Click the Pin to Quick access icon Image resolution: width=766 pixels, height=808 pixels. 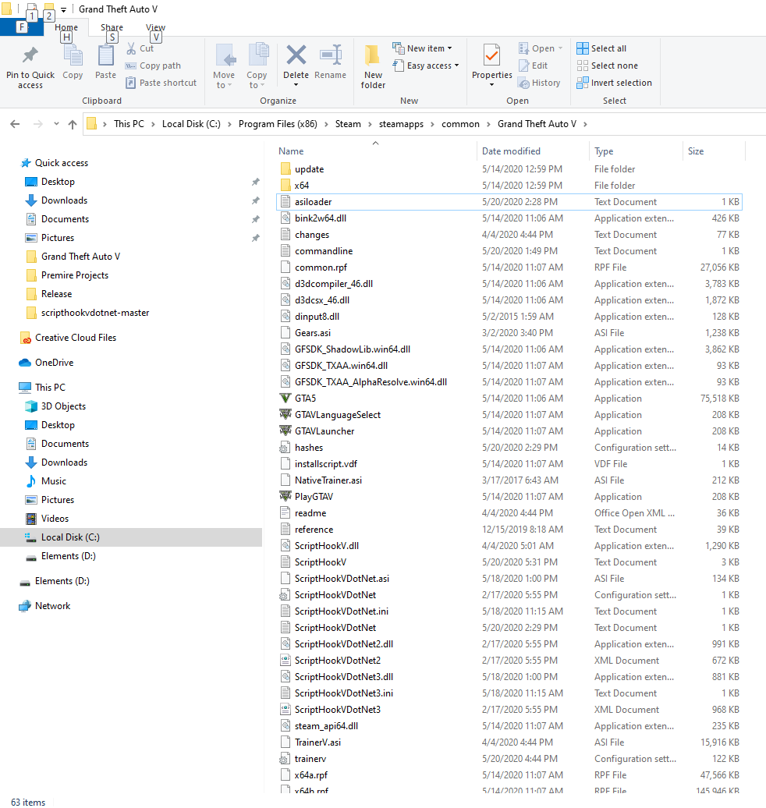point(30,56)
